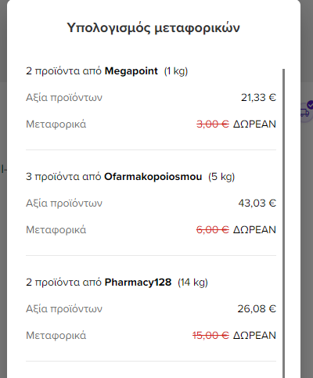
Task: Click ΔΩΡΕΑΝ beside the 3,00 € price
Action: (x=254, y=124)
